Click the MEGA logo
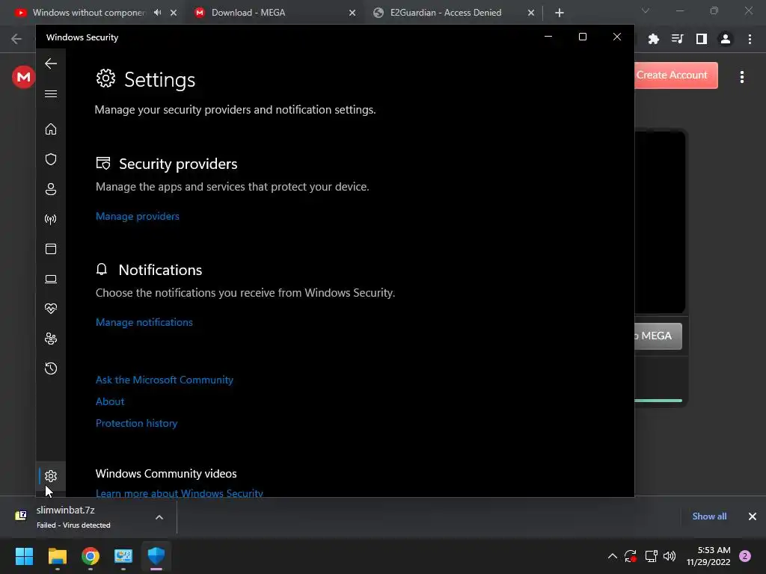This screenshot has height=574, width=766. pos(23,77)
